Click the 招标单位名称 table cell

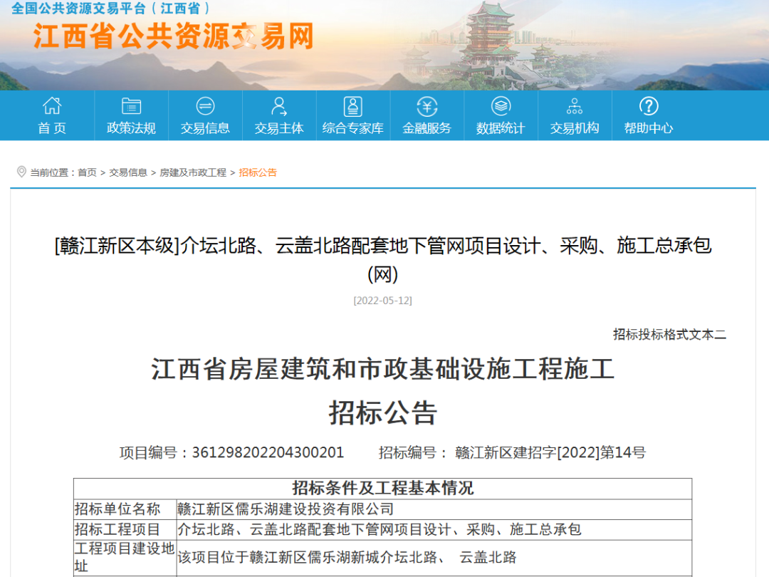(x=125, y=509)
